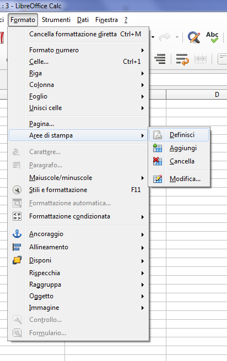This screenshot has height=361, width=227.
Task: Select Pagina... menu entry
Action: (78, 124)
